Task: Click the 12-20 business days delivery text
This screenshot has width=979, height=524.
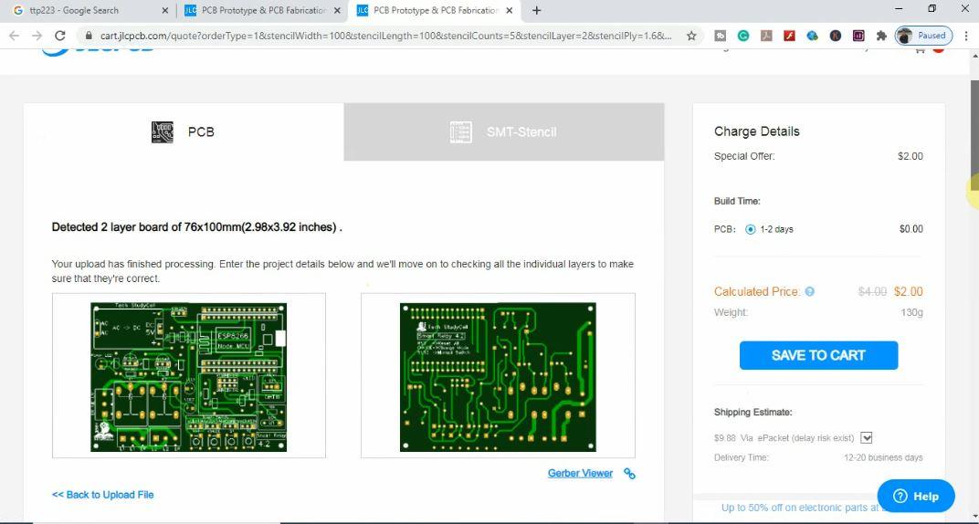Action: (883, 458)
